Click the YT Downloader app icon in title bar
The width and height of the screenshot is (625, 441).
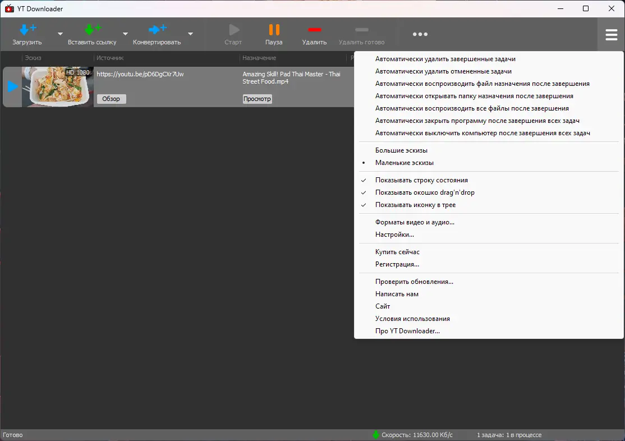(9, 8)
